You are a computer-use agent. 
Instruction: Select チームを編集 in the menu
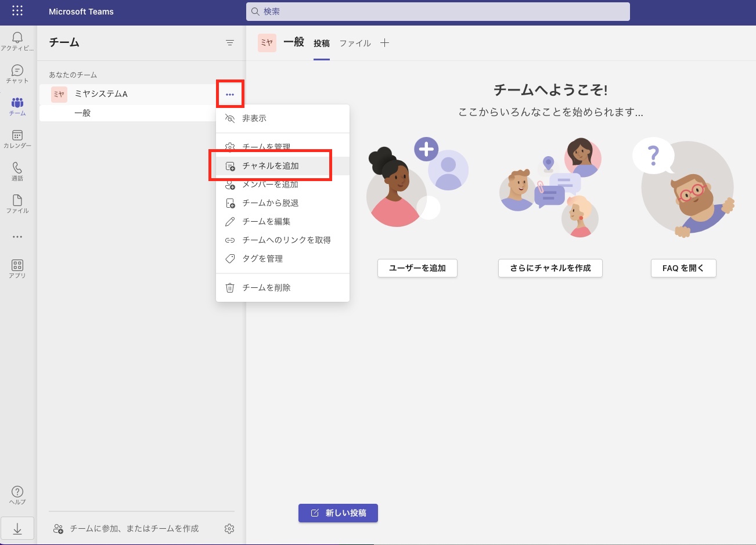[x=283, y=222]
